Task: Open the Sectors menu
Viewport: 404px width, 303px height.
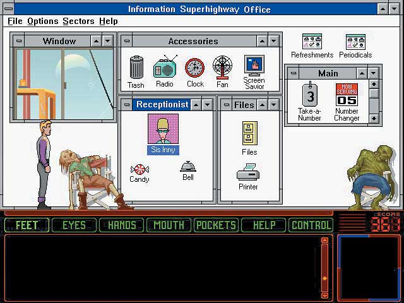Action: (x=78, y=21)
